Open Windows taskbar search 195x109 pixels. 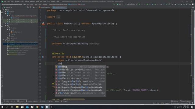(7, 107)
